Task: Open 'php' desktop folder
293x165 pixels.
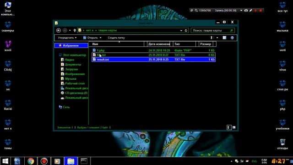Action: tap(282, 105)
